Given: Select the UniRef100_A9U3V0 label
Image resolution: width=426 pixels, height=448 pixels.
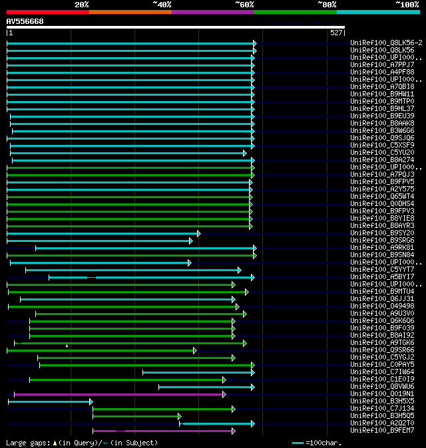Looking at the screenshot, I should coord(382,314).
